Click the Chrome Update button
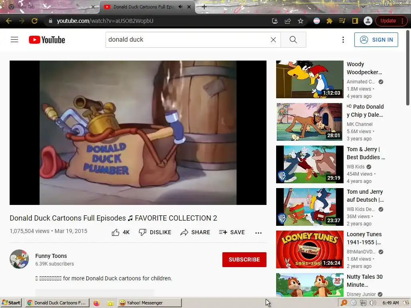The height and width of the screenshot is (308, 411). pos(388,21)
